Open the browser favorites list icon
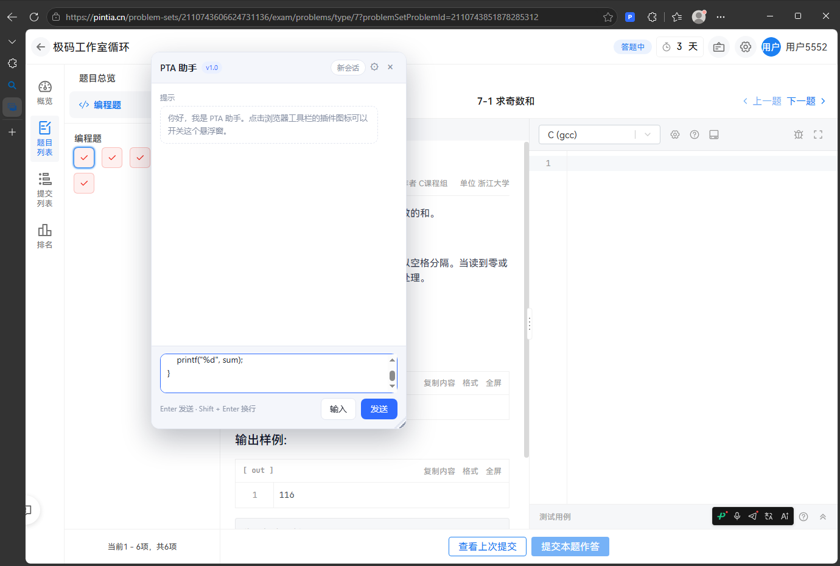Image resolution: width=840 pixels, height=566 pixels. coord(676,17)
